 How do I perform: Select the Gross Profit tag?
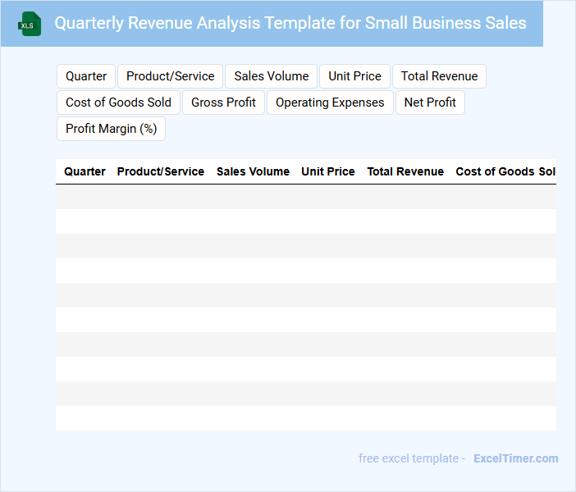223,102
